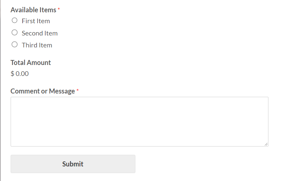Click the 'Third Item' label text
This screenshot has height=181, width=307.
pyautogui.click(x=37, y=45)
